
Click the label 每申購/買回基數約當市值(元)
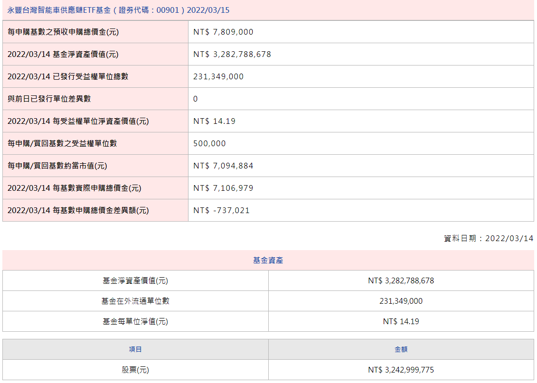[x=57, y=166]
